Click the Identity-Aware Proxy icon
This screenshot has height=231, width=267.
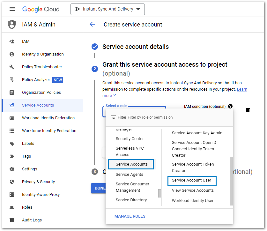(x=12, y=195)
